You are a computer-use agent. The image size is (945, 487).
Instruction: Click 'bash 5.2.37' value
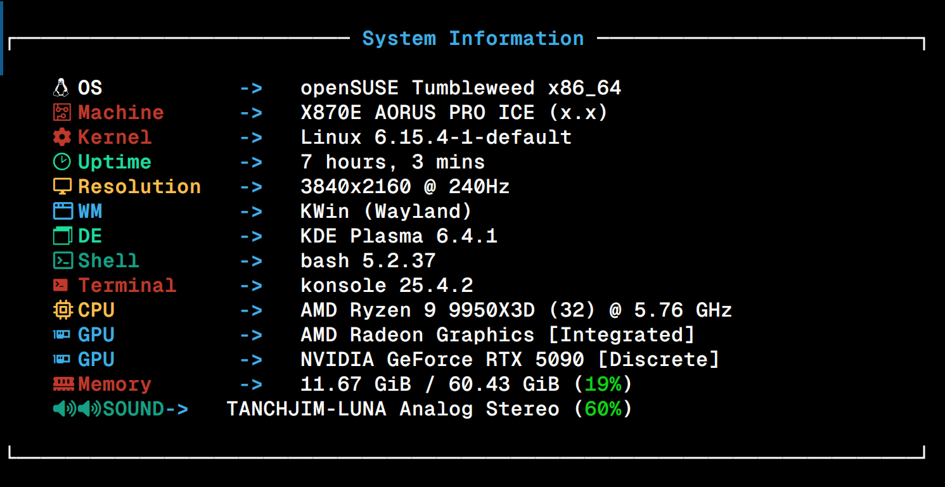pyautogui.click(x=368, y=260)
